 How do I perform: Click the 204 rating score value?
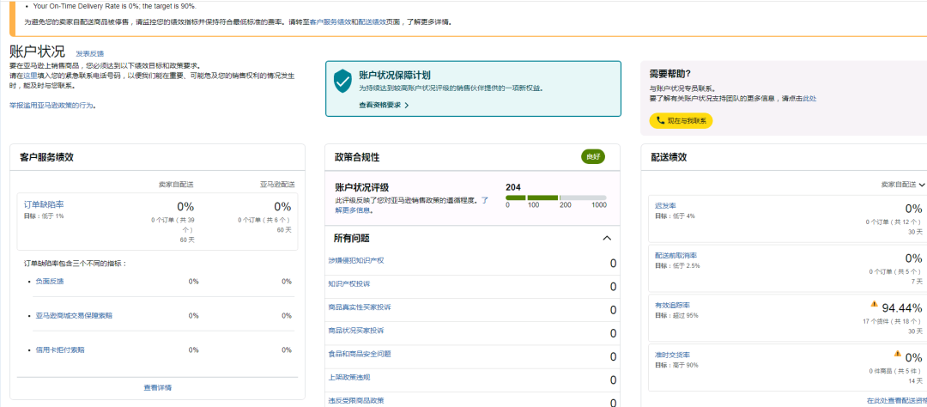[513, 187]
